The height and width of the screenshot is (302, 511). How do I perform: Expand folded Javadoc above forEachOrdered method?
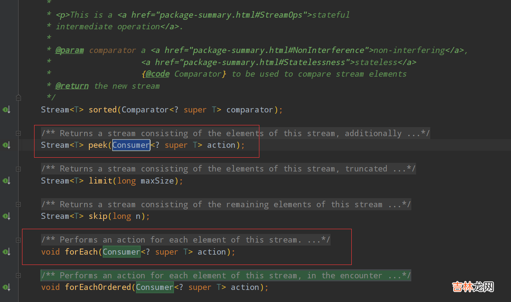pyautogui.click(x=18, y=275)
